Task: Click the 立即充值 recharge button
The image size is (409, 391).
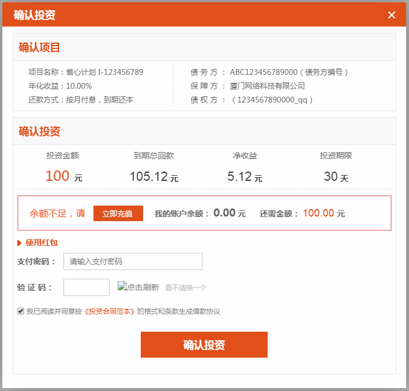Action: pos(118,214)
